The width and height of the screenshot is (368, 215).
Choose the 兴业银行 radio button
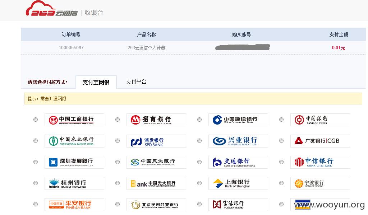pos(199,141)
